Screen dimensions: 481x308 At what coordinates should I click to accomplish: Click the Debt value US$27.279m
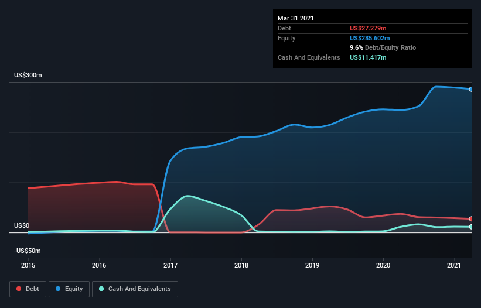(368, 28)
